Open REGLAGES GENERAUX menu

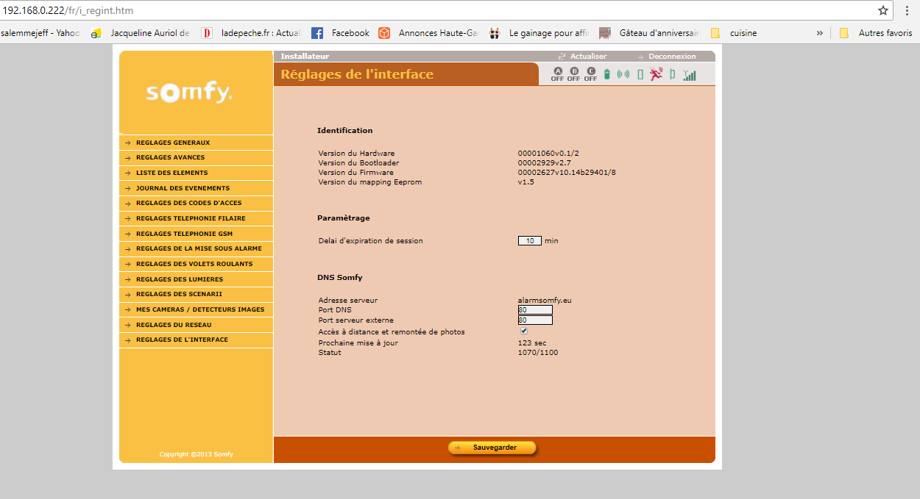(196, 143)
